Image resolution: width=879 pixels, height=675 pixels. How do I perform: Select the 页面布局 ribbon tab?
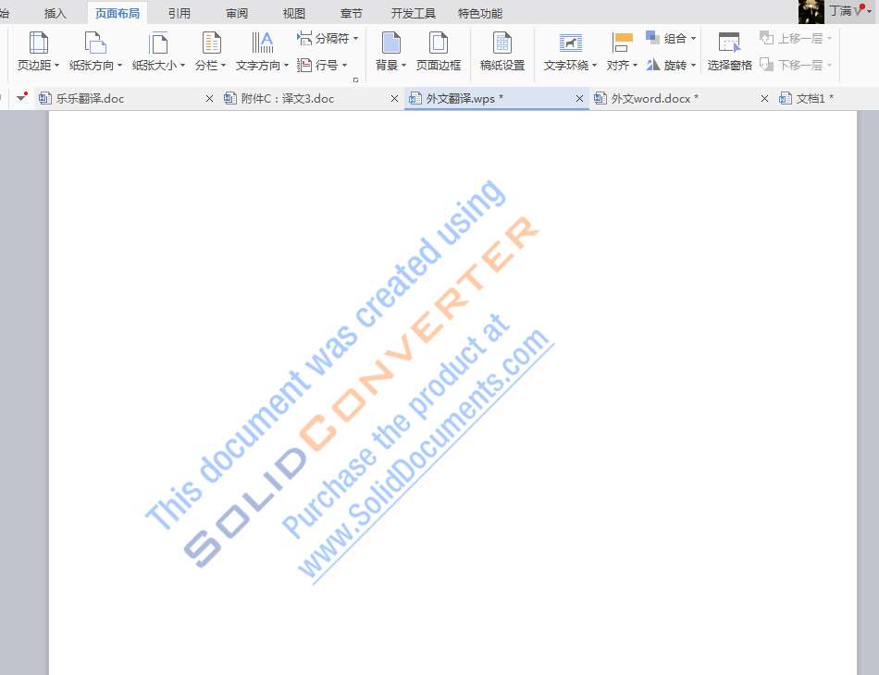(118, 13)
